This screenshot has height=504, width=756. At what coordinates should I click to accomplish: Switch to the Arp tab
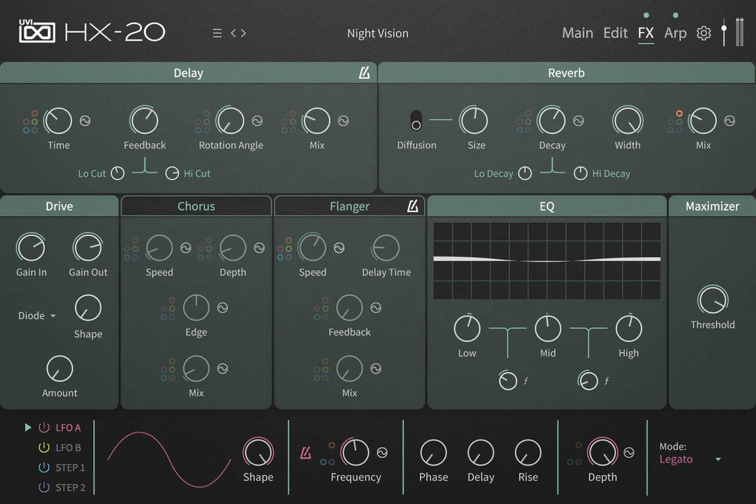tap(675, 33)
